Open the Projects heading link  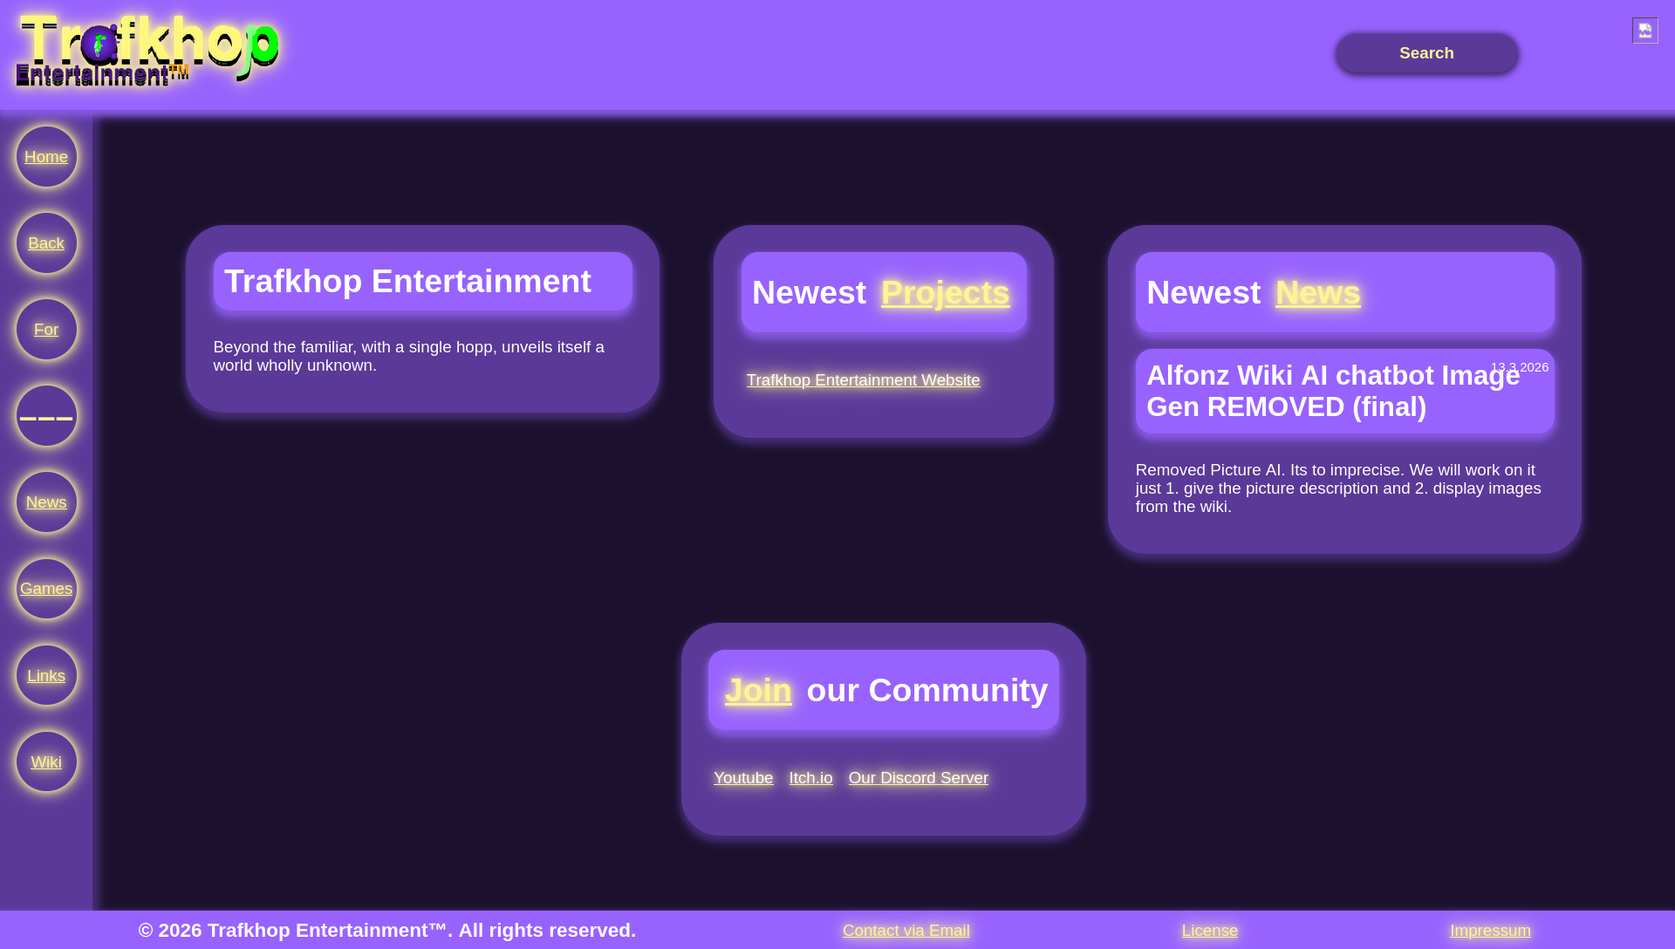[x=945, y=293]
